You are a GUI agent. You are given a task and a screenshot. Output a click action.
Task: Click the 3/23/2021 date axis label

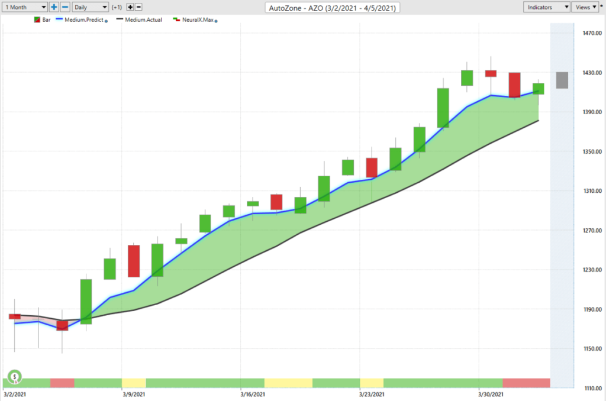pyautogui.click(x=372, y=394)
